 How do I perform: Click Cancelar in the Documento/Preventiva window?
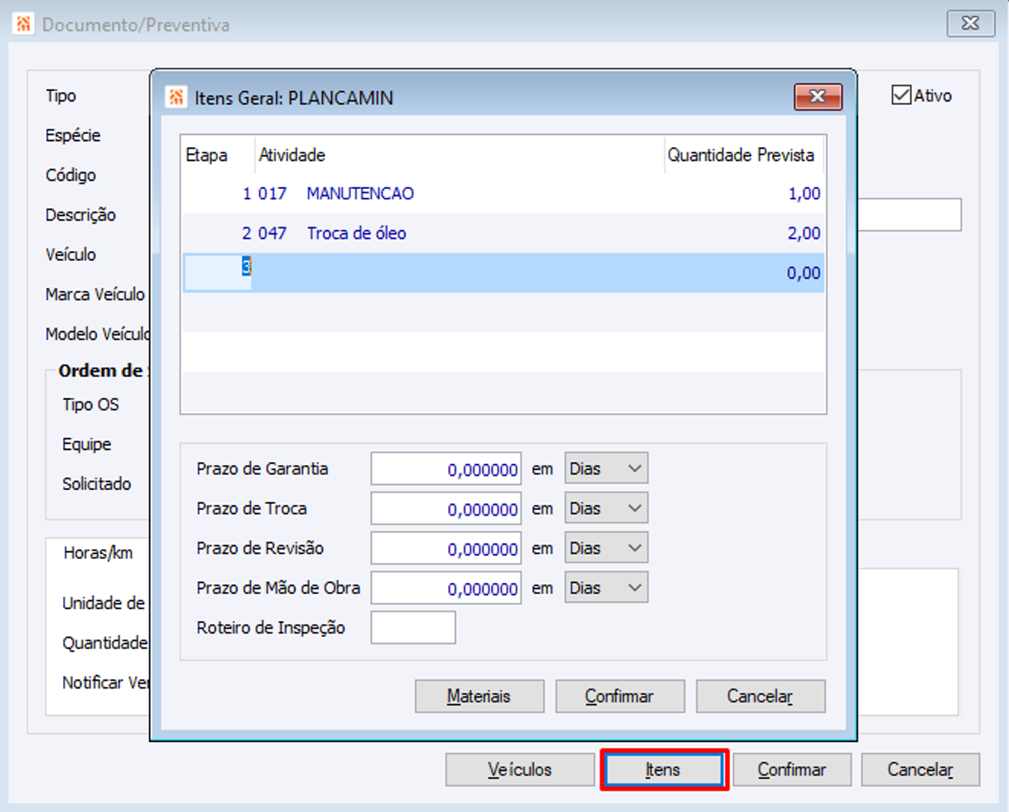coord(921,769)
